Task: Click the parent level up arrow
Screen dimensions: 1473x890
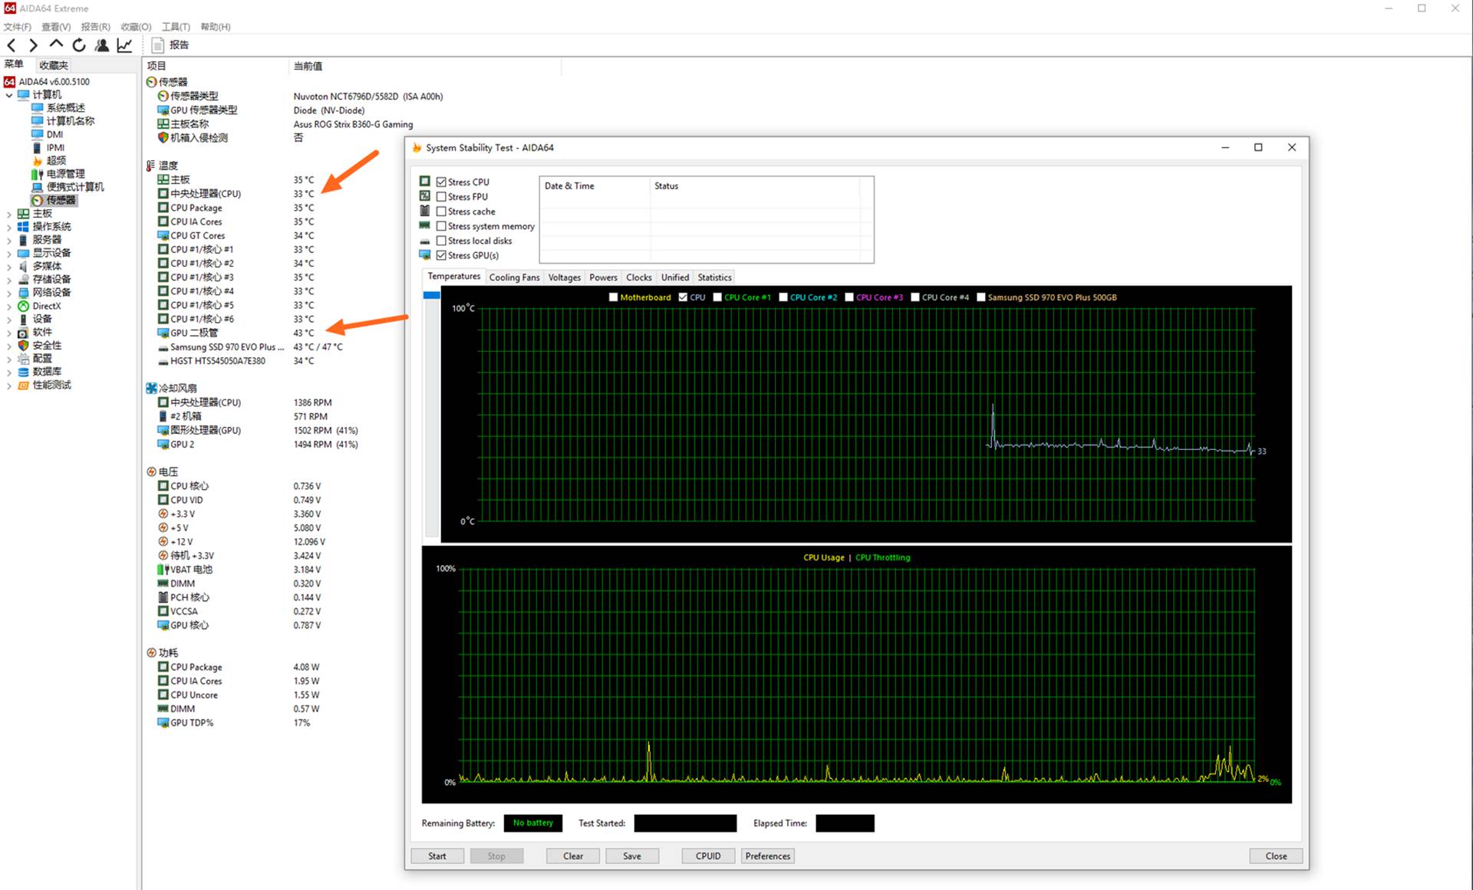Action: [x=56, y=44]
